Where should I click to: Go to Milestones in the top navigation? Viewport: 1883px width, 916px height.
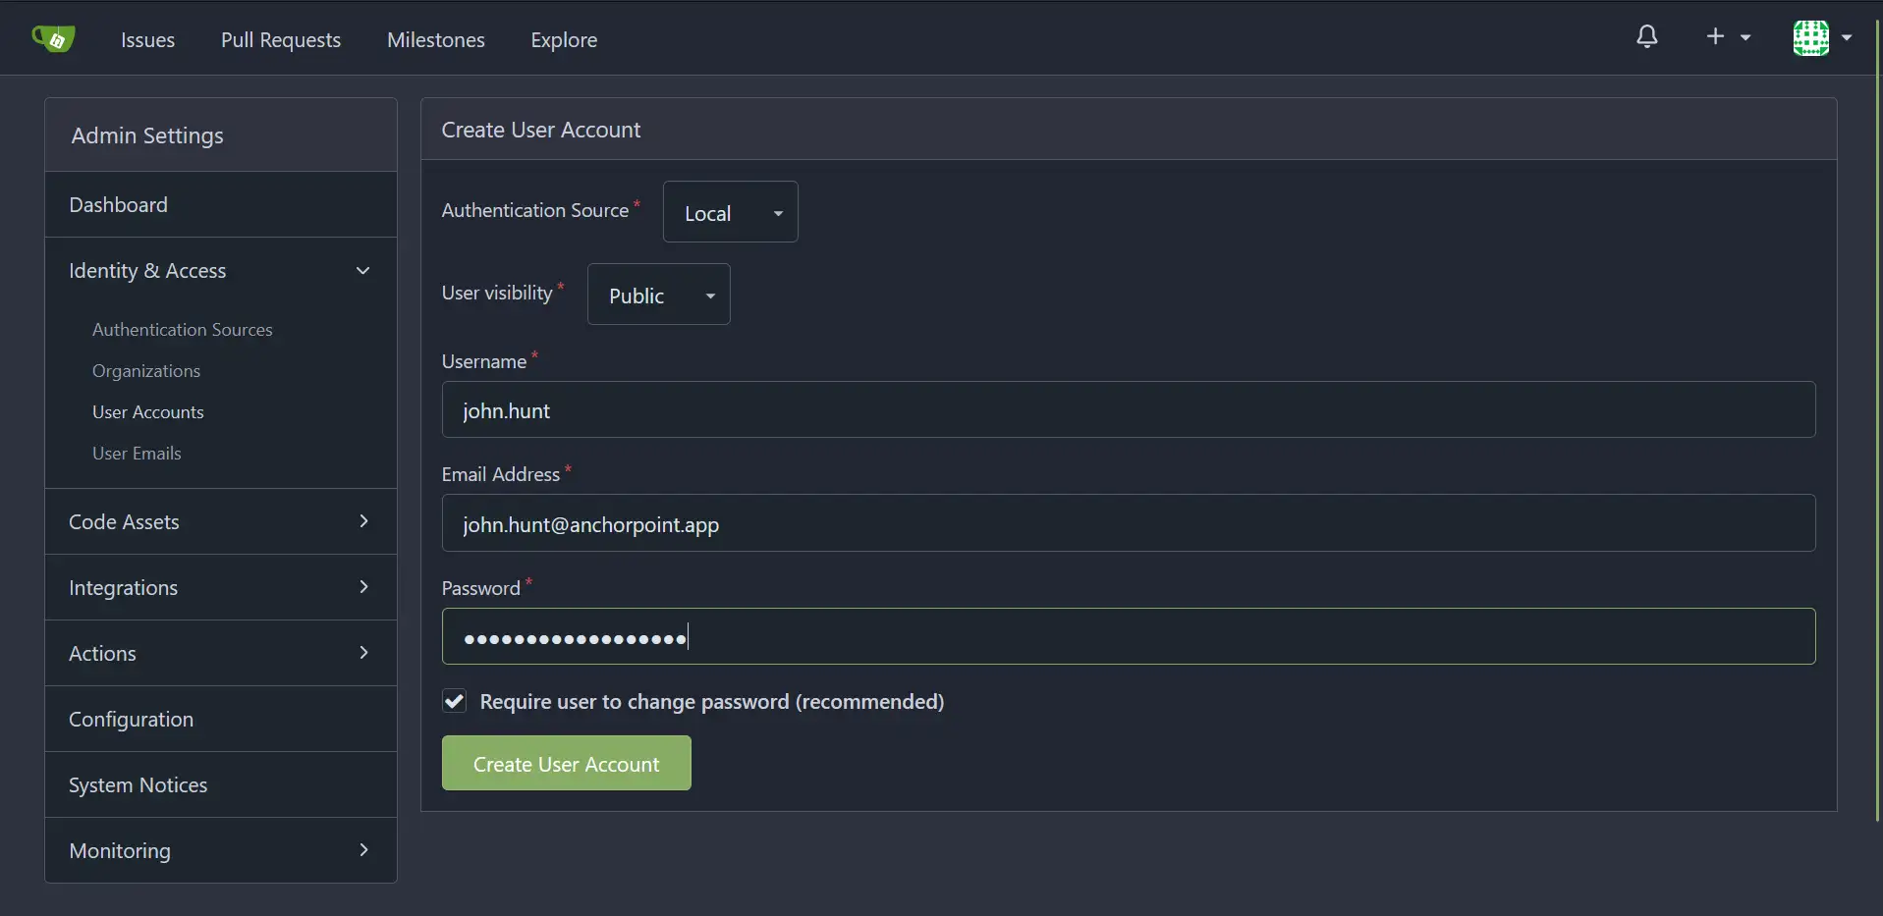[x=436, y=39]
